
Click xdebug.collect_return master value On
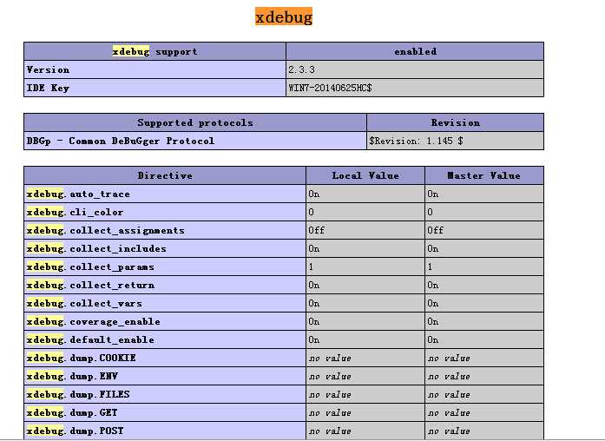(x=484, y=285)
